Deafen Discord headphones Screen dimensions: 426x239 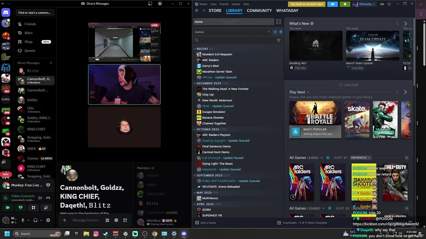click(x=35, y=220)
